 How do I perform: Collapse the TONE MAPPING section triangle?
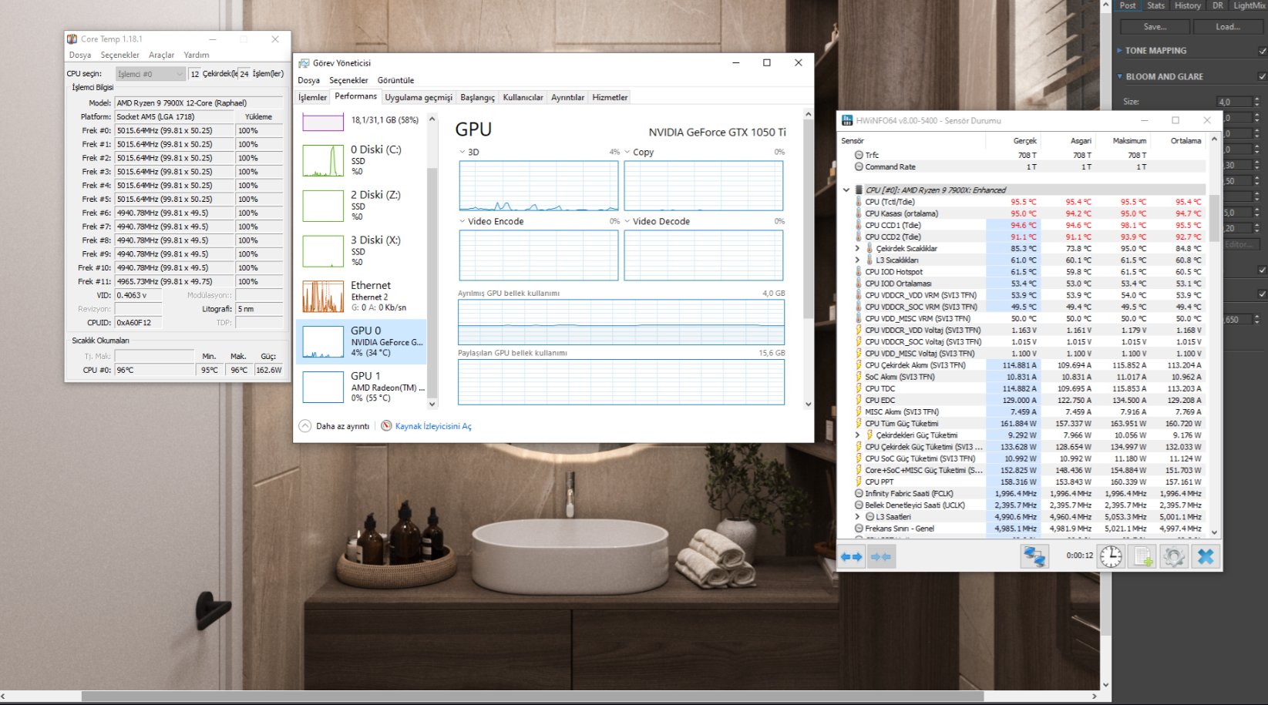(x=1119, y=51)
